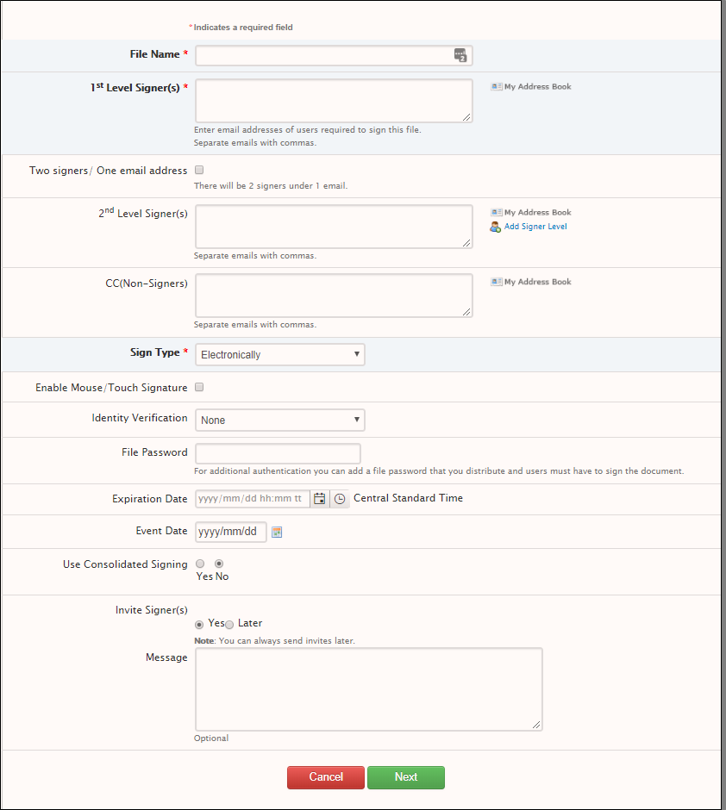
Task: Enable Two signers / One email address
Action: click(x=198, y=170)
